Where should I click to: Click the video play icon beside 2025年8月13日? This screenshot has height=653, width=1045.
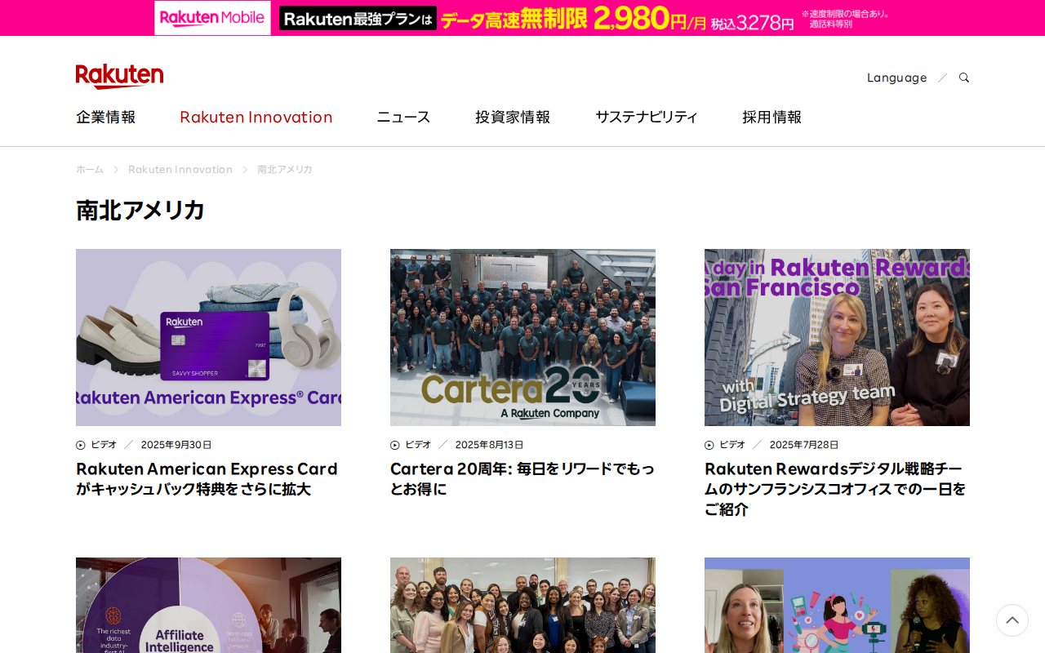pos(395,446)
